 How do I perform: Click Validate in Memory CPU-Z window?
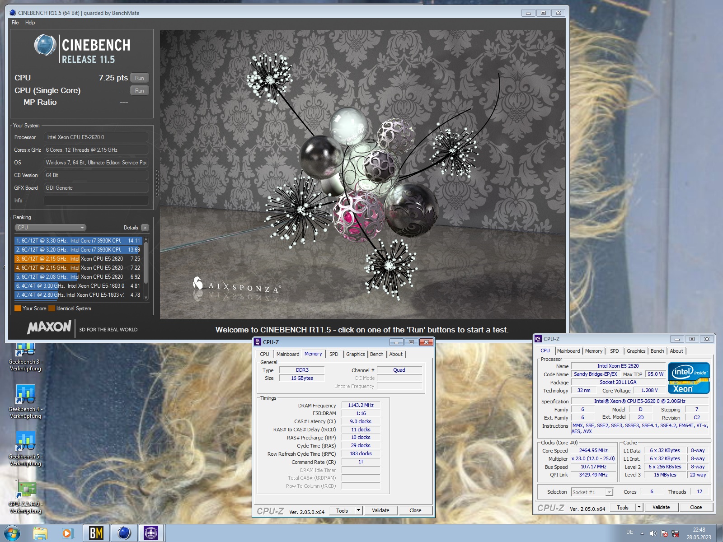[x=380, y=510]
